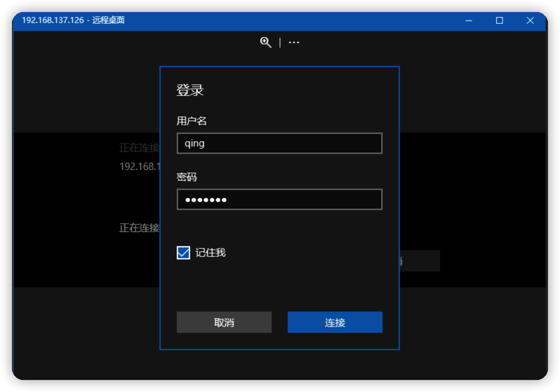Viewport: 560px width, 392px height.
Task: Click the 取消 button in login dialog
Action: point(224,322)
